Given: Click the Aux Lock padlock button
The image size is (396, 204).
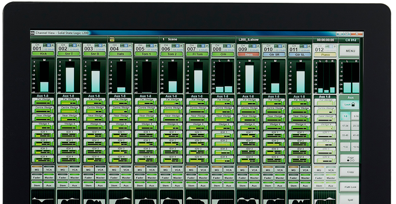Looking at the screenshot, I should pyautogui.click(x=349, y=105).
